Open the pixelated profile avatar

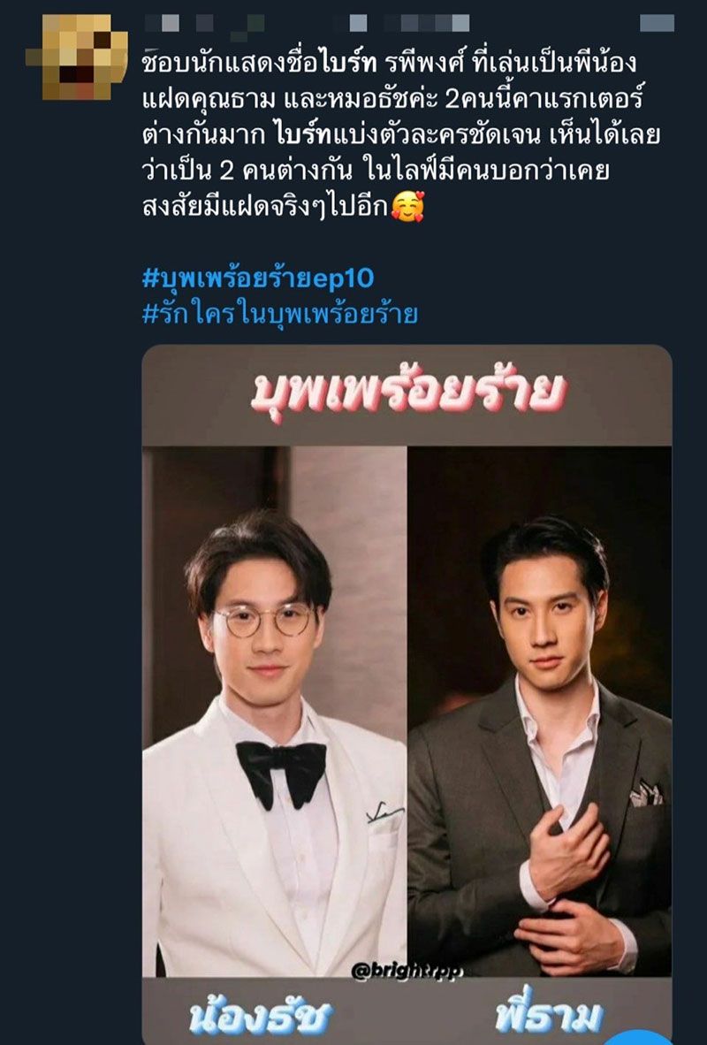pyautogui.click(x=77, y=57)
